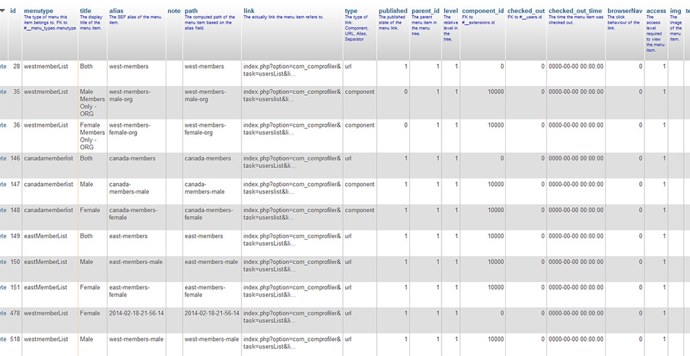Select the id cell with value 518

point(15,339)
